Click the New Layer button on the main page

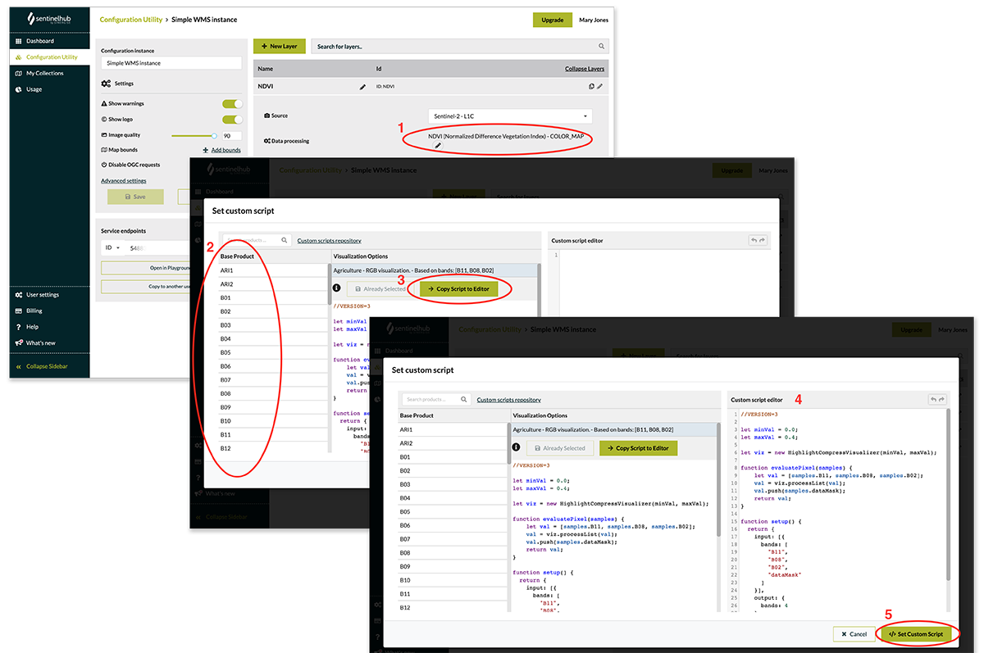[278, 47]
